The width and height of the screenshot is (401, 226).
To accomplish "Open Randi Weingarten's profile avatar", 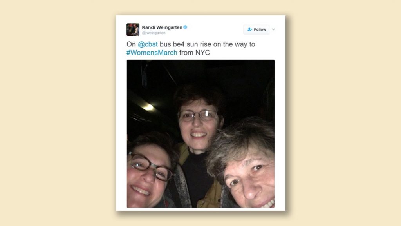I will [133, 29].
